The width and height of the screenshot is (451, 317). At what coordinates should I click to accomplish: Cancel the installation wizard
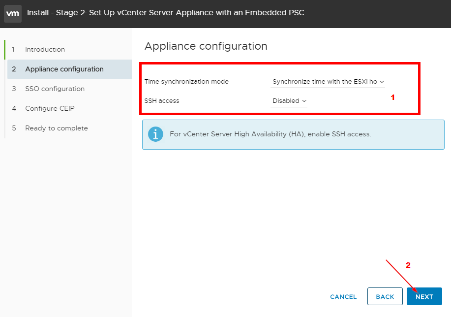(x=343, y=296)
